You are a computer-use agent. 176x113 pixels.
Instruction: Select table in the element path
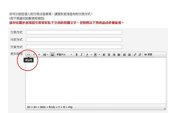click(43, 107)
